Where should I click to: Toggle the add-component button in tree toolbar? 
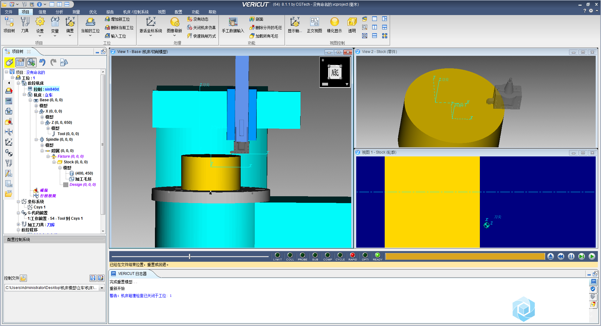[31, 62]
